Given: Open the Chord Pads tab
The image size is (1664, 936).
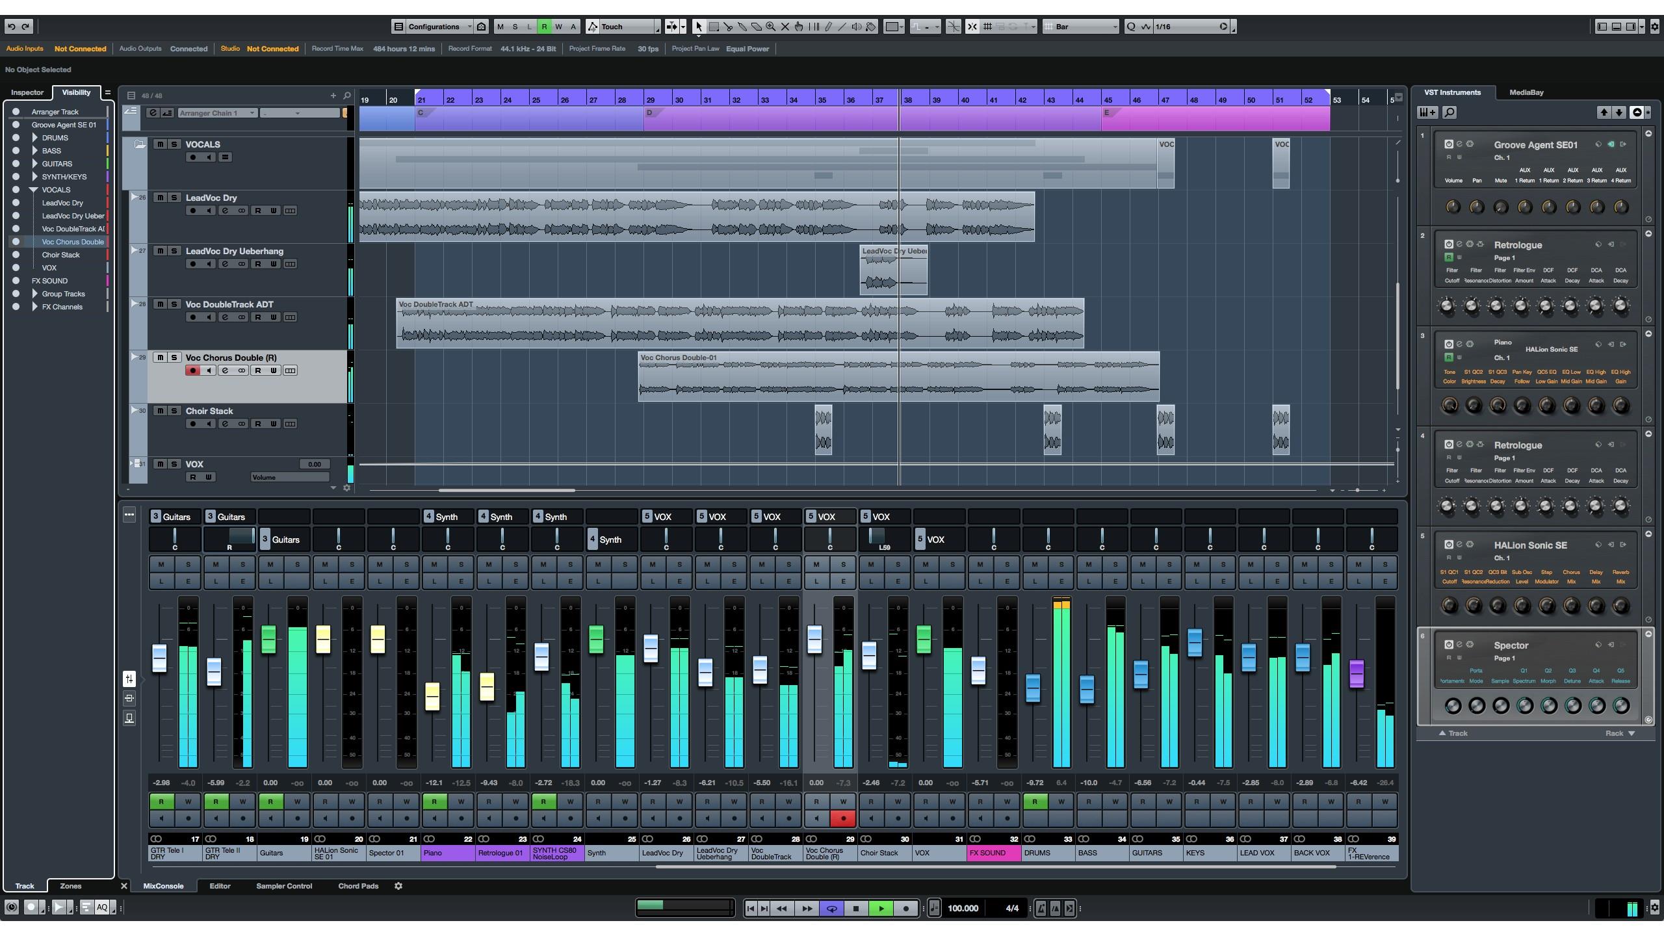Looking at the screenshot, I should (358, 886).
